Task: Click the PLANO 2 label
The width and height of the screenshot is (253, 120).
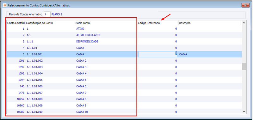Action: pyautogui.click(x=57, y=14)
